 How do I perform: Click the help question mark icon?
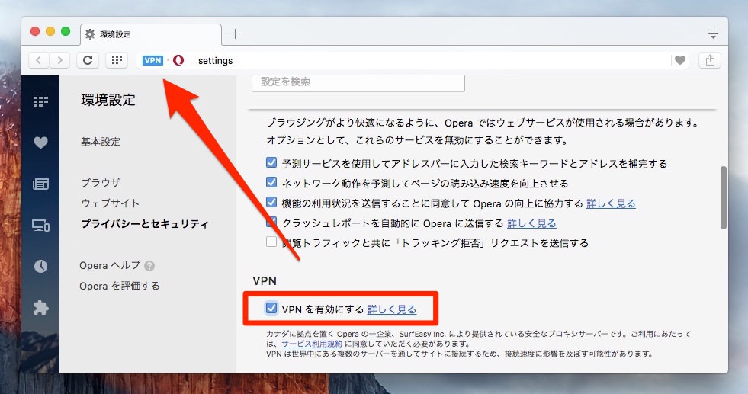(x=149, y=266)
